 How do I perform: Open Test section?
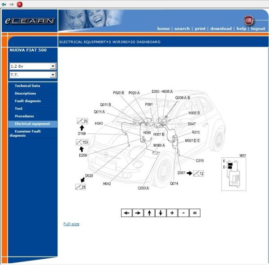click(18, 109)
